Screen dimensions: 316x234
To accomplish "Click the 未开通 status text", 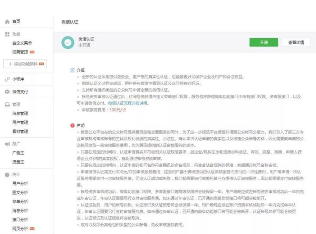I will (84, 45).
